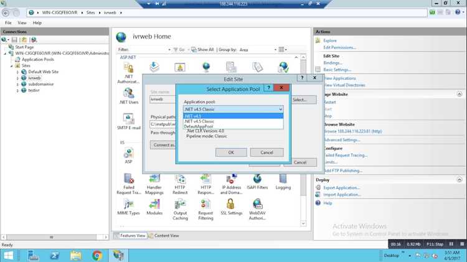Open the HTTP Response Headers icon
This screenshot has width=467, height=262.
tap(206, 184)
